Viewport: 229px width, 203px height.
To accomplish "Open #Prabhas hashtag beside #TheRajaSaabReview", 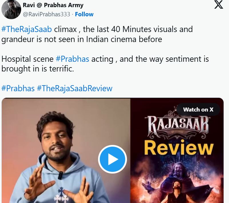I will (x=18, y=89).
